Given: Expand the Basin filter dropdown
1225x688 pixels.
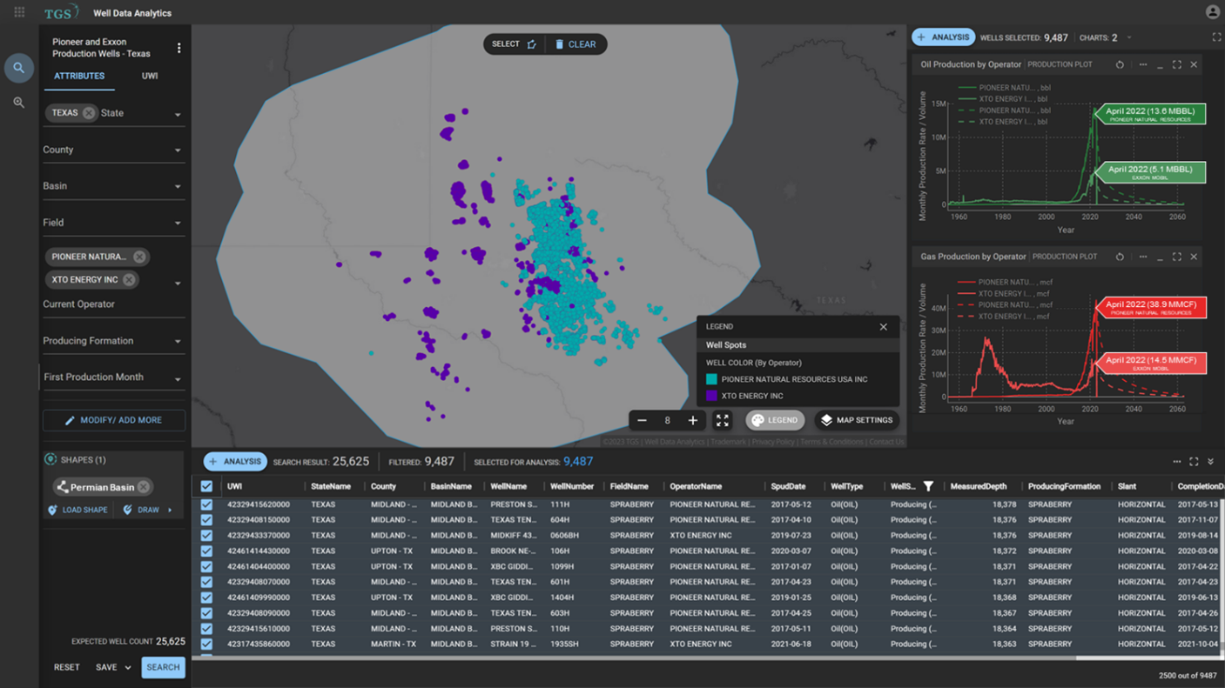Looking at the screenshot, I should tap(178, 187).
